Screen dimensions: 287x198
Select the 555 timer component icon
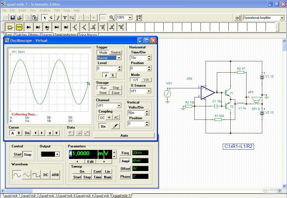tap(19, 27)
